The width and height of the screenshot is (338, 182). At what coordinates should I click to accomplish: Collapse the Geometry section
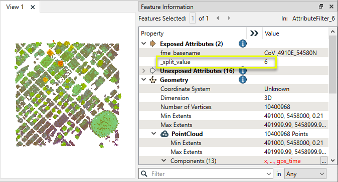143,79
